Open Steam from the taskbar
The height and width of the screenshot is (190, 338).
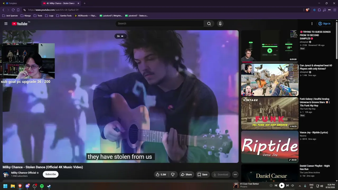pyautogui.click(x=49, y=186)
